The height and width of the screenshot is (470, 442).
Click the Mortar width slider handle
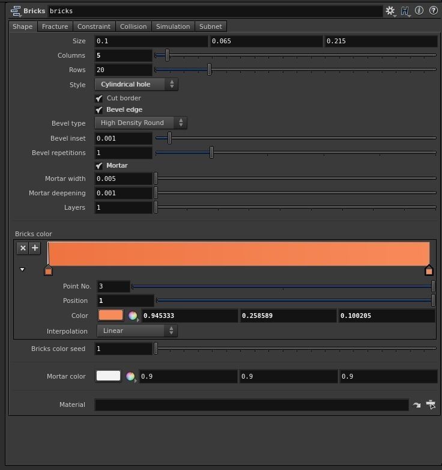click(156, 178)
